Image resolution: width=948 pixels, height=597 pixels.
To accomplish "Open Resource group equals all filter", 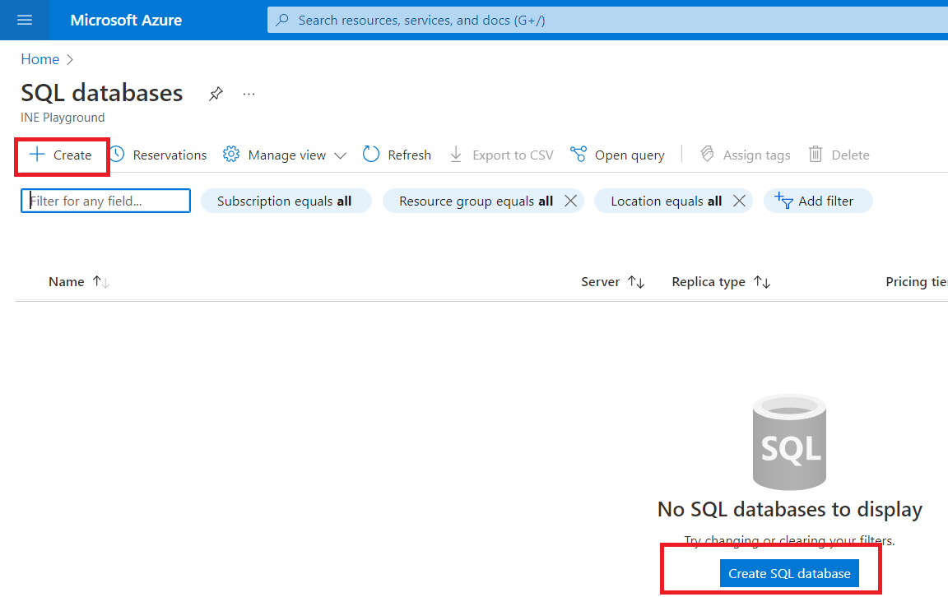I will (x=475, y=201).
